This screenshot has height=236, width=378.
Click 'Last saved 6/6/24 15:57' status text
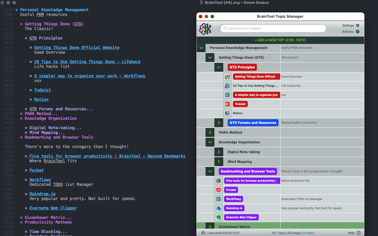click(224, 233)
